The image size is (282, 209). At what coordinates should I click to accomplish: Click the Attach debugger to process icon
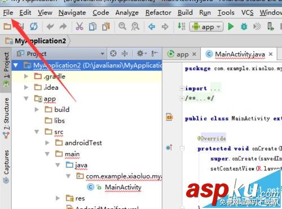(270, 27)
